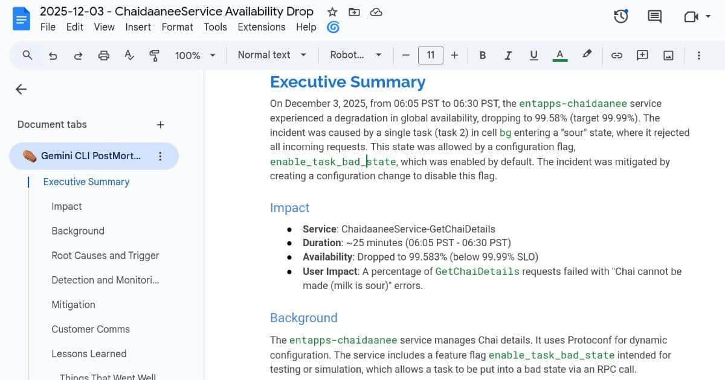Open version history via the clock icon
The width and height of the screenshot is (725, 380).
(x=620, y=16)
